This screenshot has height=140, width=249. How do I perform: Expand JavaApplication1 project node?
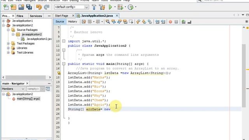click(x=4, y=21)
